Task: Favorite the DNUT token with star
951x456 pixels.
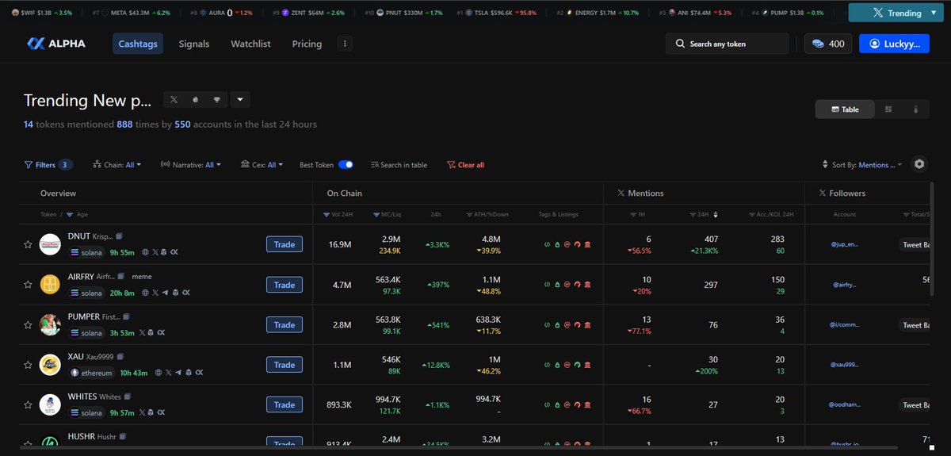Action: coord(28,244)
